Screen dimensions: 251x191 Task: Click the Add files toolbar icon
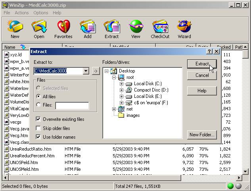[x=88, y=29]
